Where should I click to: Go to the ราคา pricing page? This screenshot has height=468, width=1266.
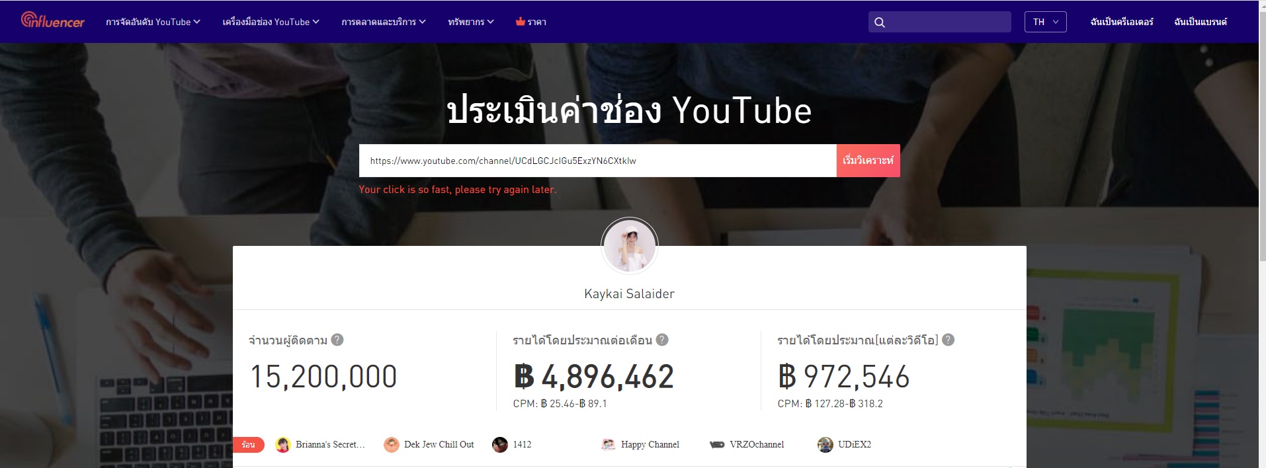tap(536, 22)
